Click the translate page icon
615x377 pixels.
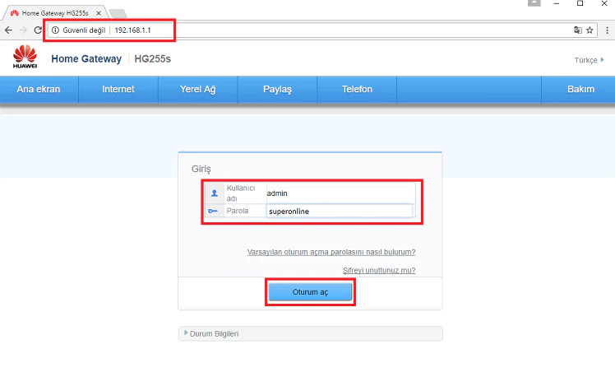click(x=578, y=30)
